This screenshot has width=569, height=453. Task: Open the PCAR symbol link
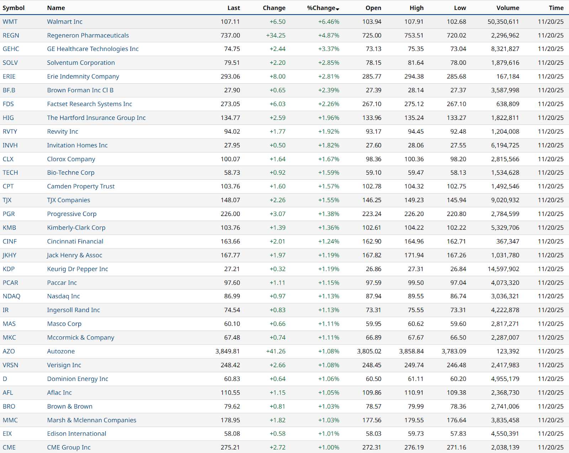coord(10,283)
